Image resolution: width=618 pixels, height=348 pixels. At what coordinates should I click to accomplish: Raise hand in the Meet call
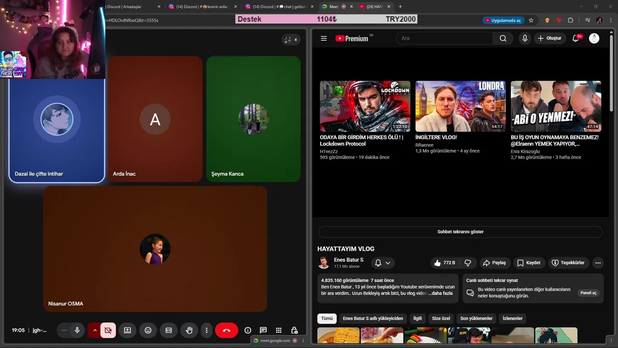tap(189, 330)
